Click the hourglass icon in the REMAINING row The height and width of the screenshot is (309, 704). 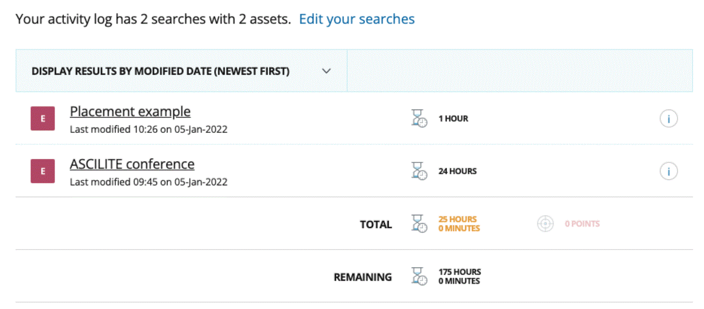[x=419, y=276]
